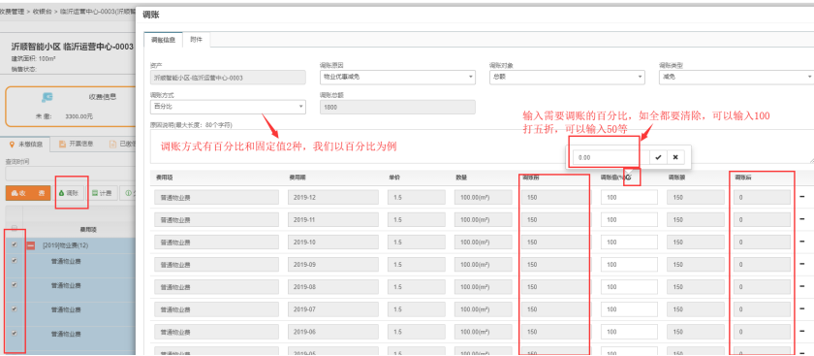Click the 费用期 cell 2019-08

tap(334, 287)
